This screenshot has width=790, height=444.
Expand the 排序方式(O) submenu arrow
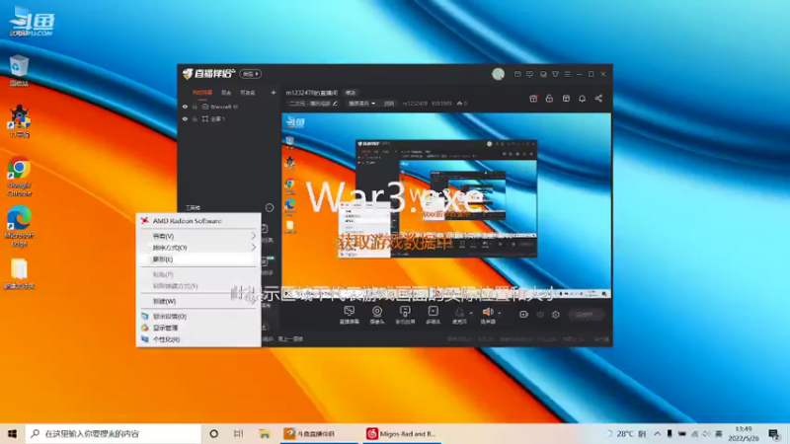254,248
